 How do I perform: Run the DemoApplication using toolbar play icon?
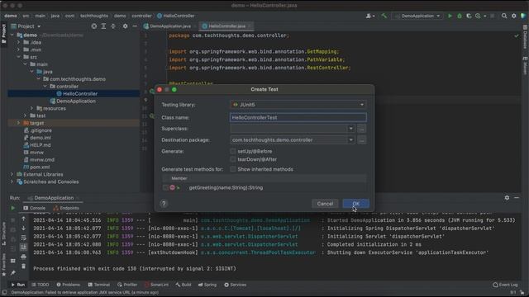[450, 16]
